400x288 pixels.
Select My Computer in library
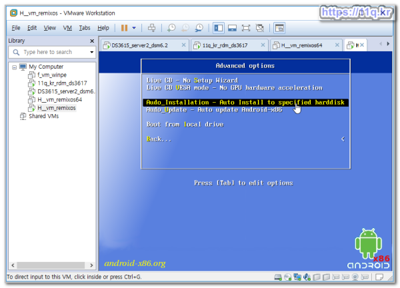(x=46, y=67)
